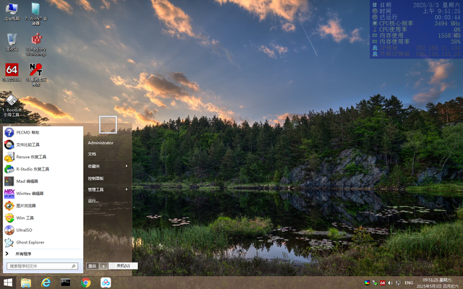Open Mad editor in the Start menu
The image size is (463, 289).
[43, 181]
